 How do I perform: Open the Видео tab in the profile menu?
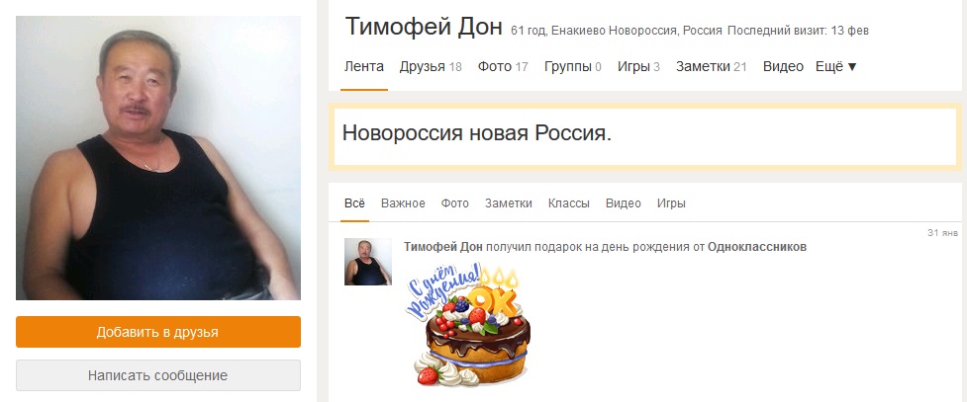tap(783, 66)
